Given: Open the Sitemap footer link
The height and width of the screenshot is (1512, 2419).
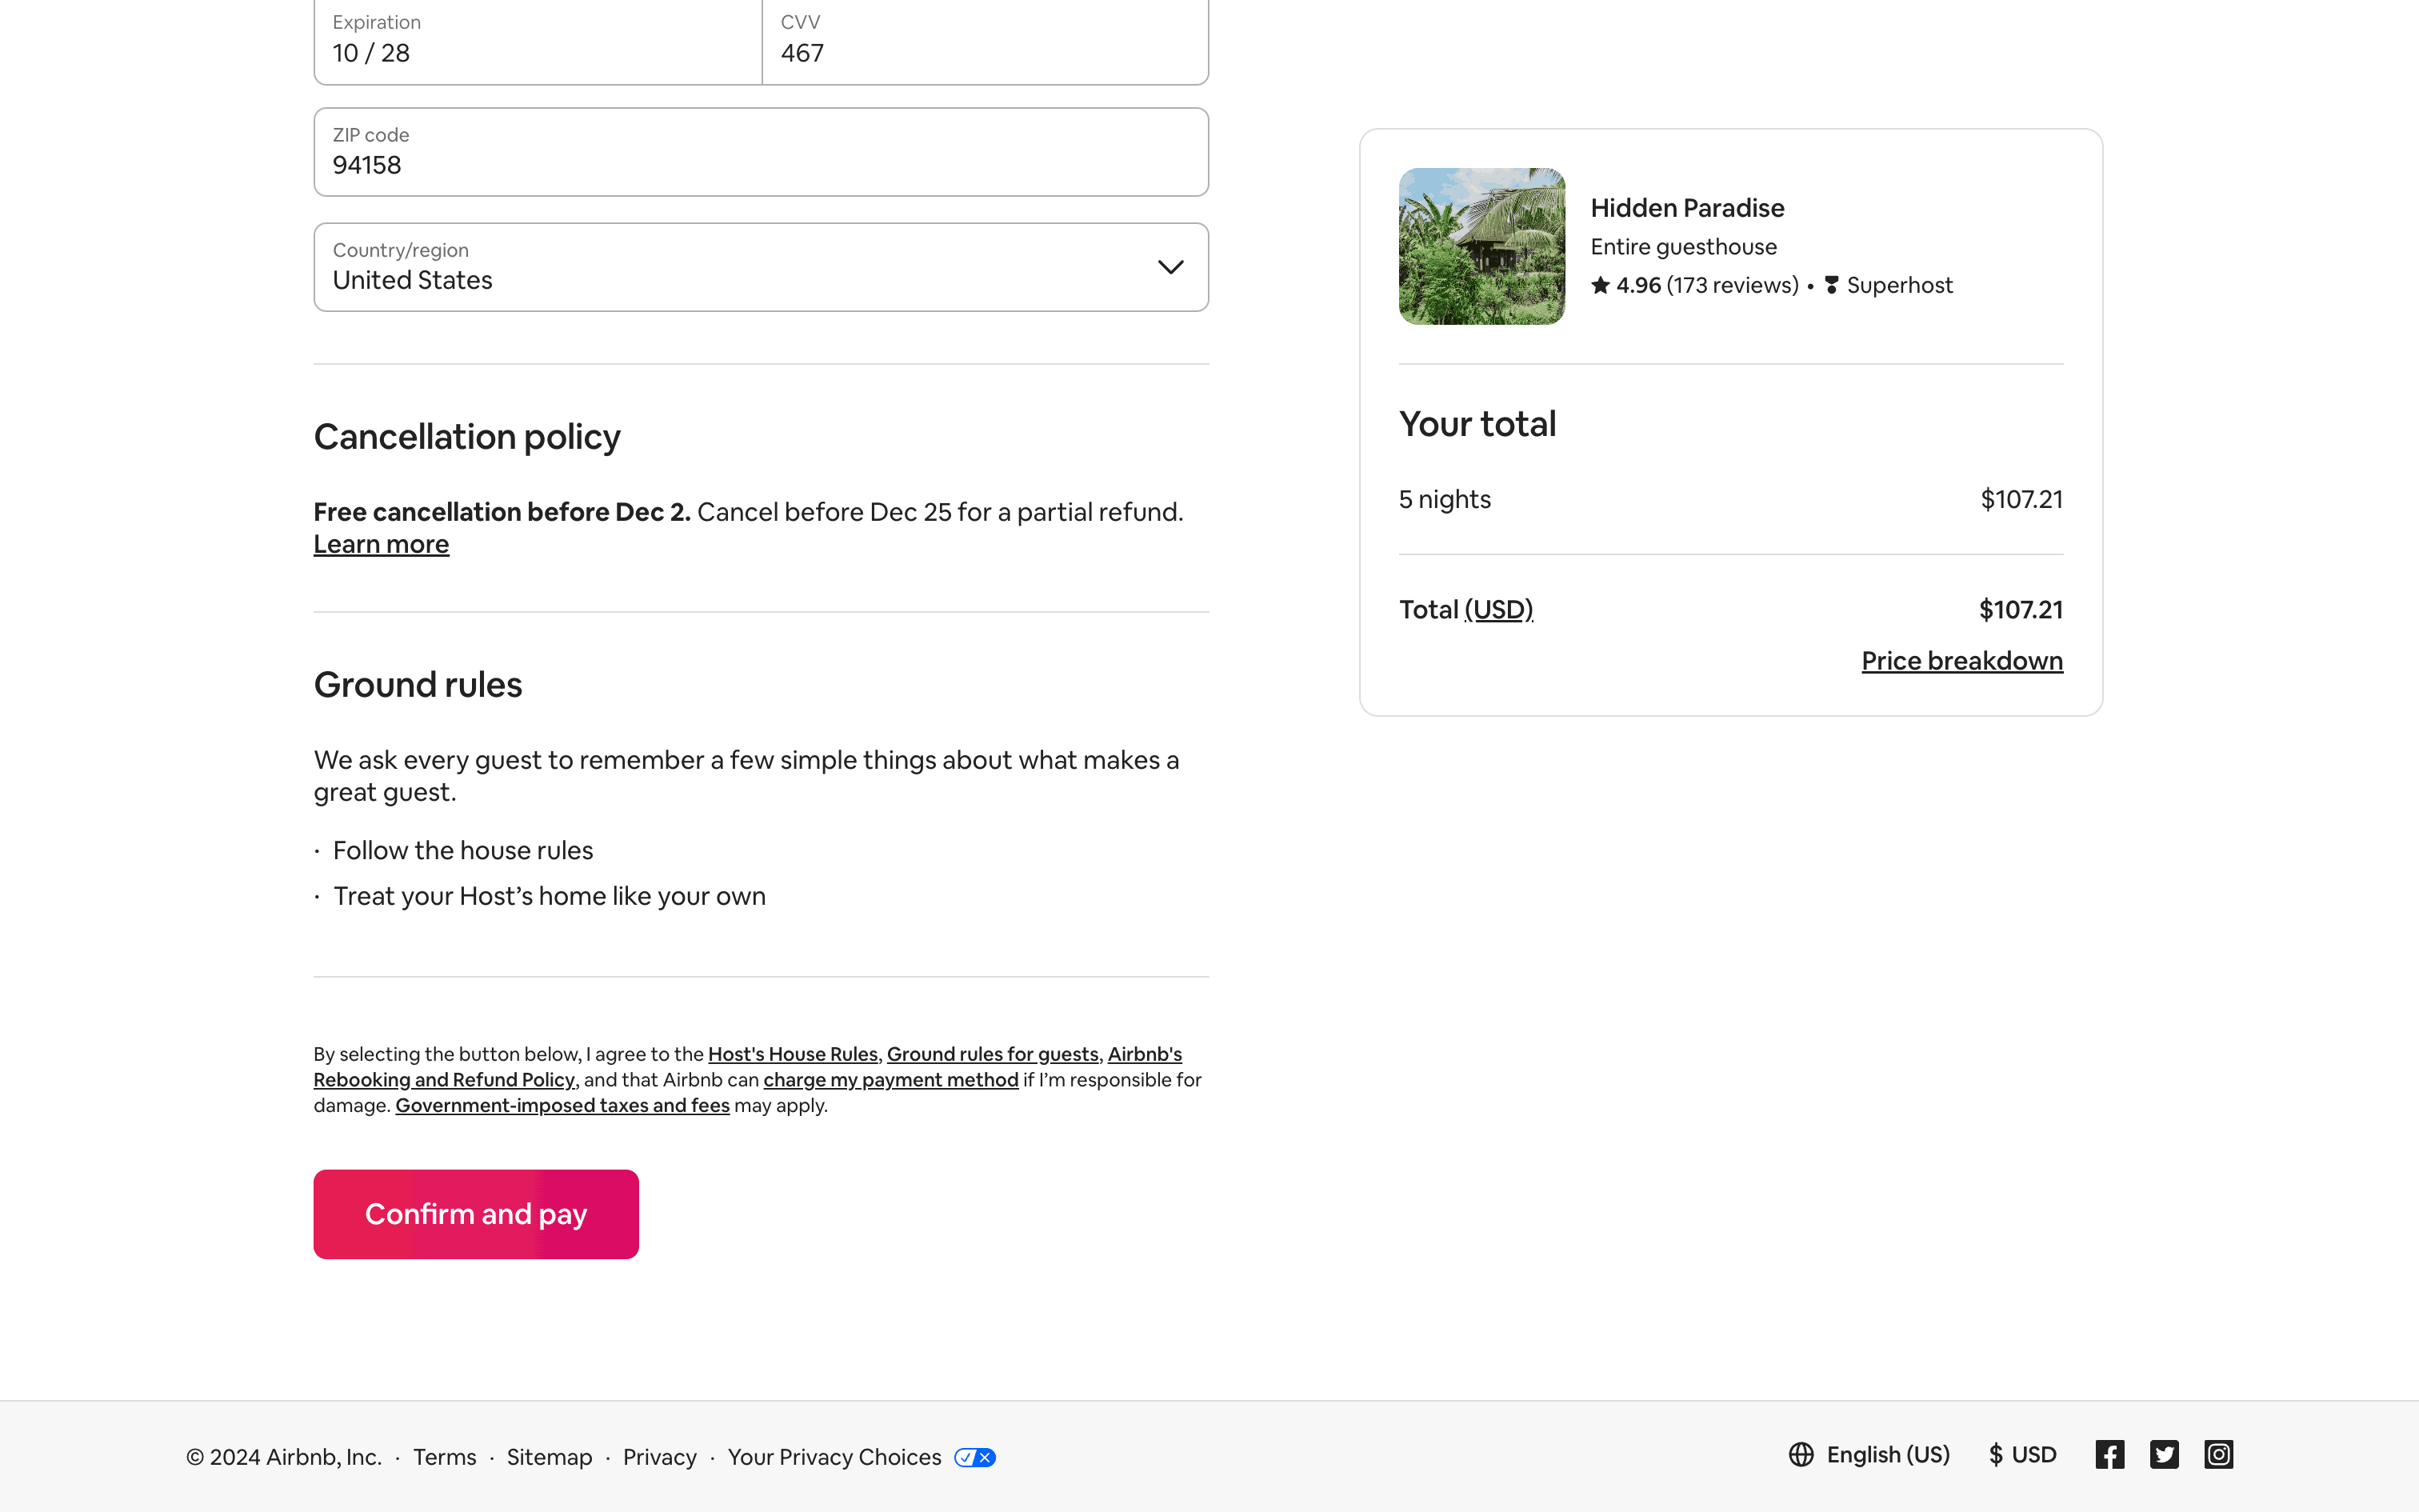Looking at the screenshot, I should click(549, 1457).
